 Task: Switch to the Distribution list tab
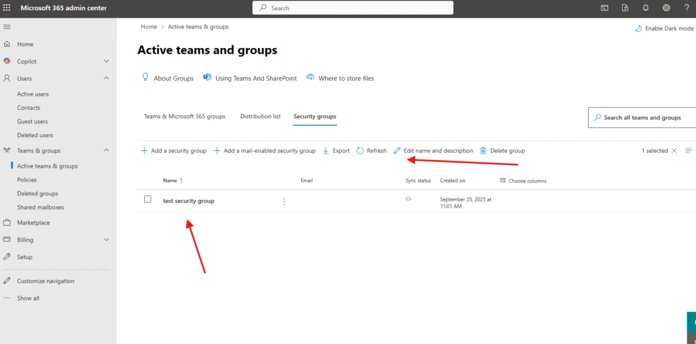click(x=260, y=117)
